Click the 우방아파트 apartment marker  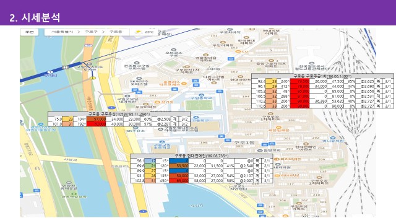(223, 43)
